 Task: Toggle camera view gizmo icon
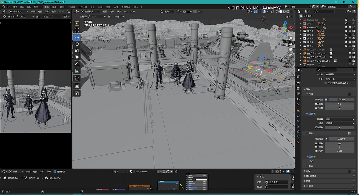click(x=291, y=49)
